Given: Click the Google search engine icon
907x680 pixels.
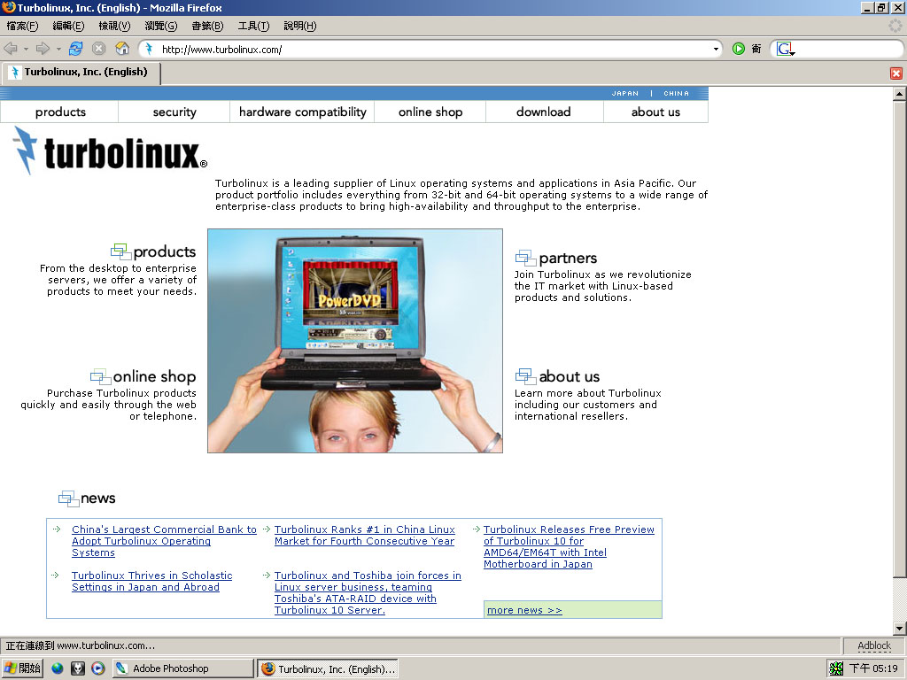Looking at the screenshot, I should 785,50.
